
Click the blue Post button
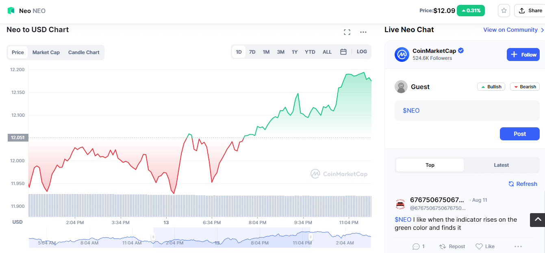(519, 134)
